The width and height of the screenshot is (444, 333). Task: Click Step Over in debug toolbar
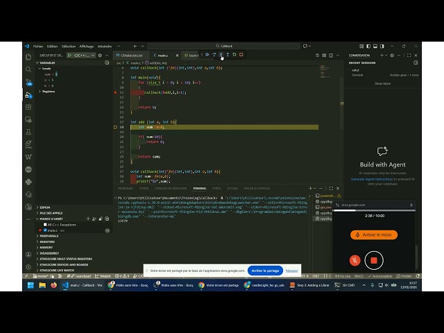(214, 55)
